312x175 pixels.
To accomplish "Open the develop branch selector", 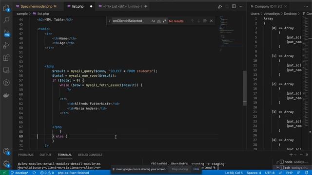I will pyautogui.click(x=19, y=173).
